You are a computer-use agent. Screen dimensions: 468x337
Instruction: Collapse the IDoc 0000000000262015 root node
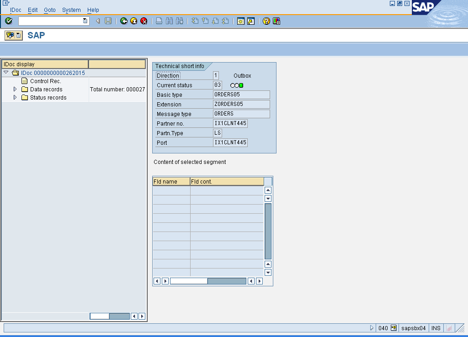[x=6, y=73]
